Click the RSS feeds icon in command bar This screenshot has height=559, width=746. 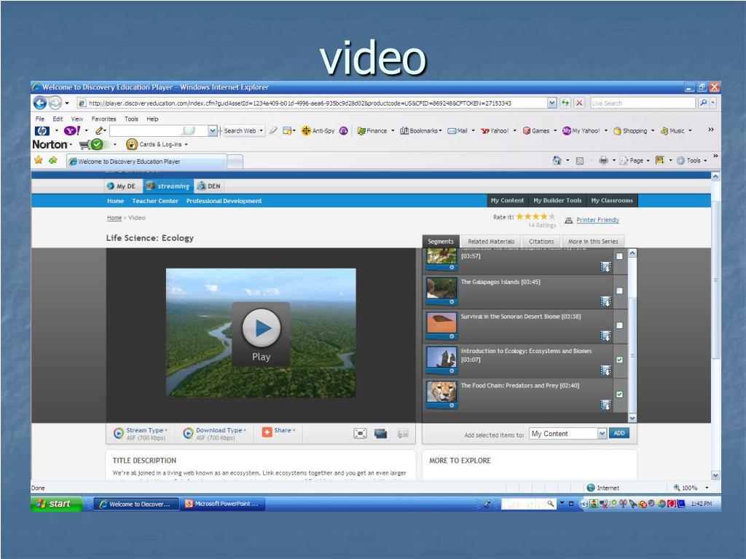pyautogui.click(x=579, y=161)
